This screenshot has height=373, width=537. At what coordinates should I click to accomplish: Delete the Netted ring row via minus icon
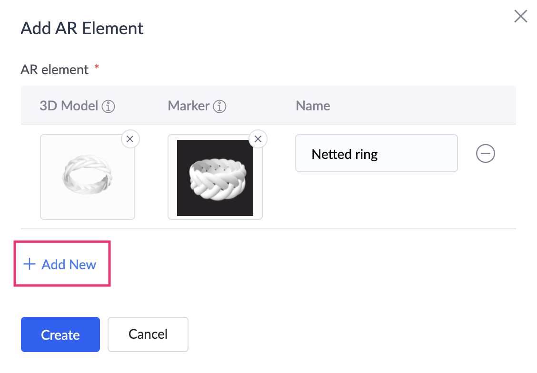(485, 153)
